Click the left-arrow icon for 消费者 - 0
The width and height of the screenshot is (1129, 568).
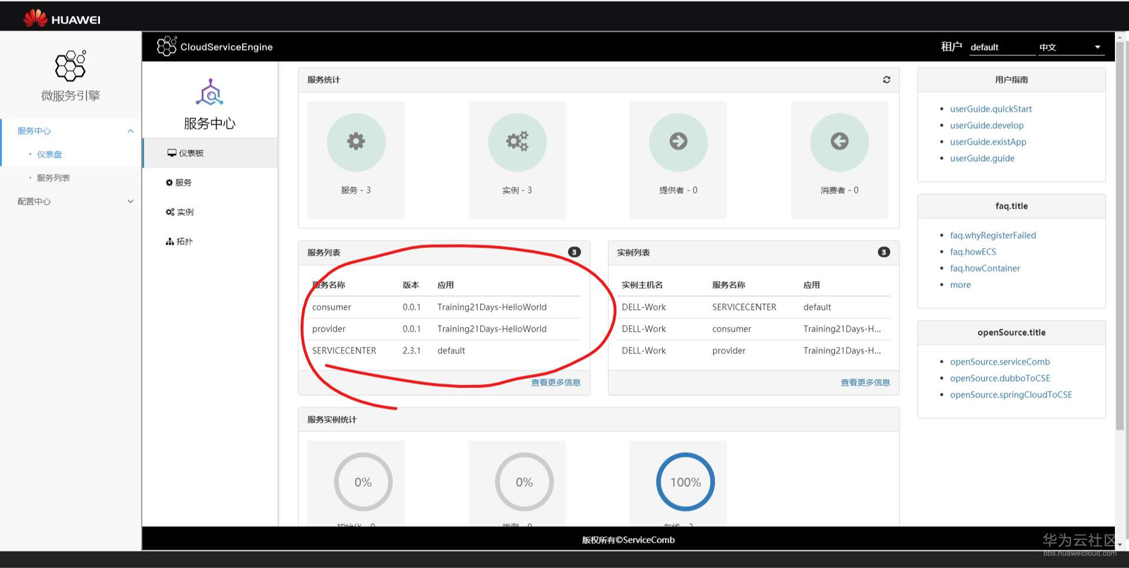(839, 142)
